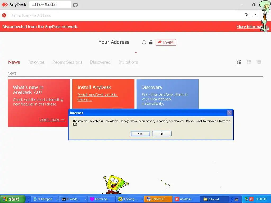271x203 pixels.
Task: Expand the Spong... taskbar group arrow
Action: click(142, 199)
